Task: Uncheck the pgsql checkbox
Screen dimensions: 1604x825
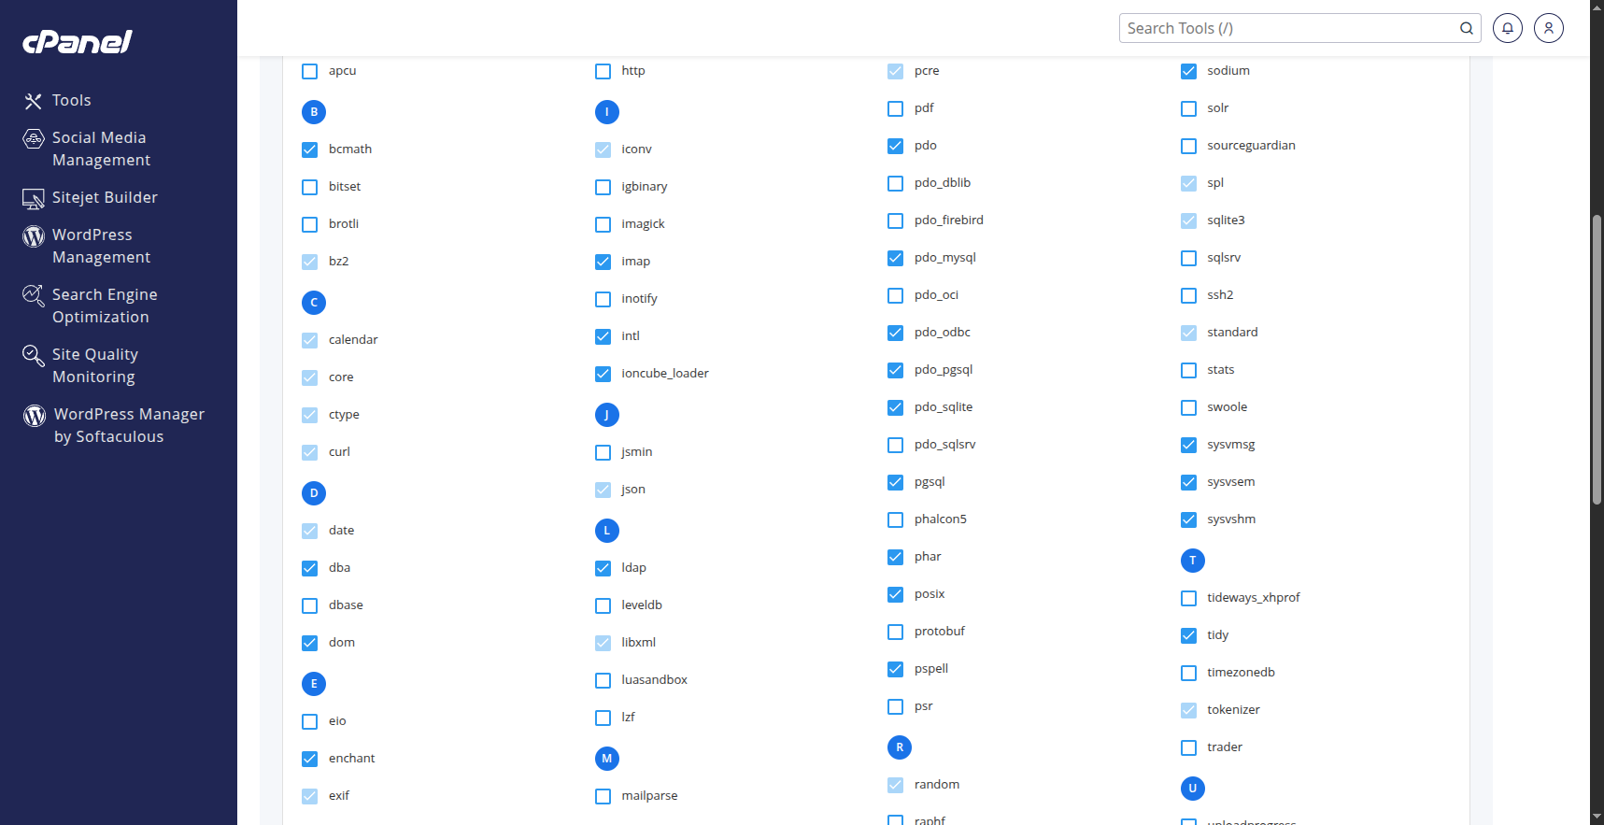Action: (x=896, y=482)
